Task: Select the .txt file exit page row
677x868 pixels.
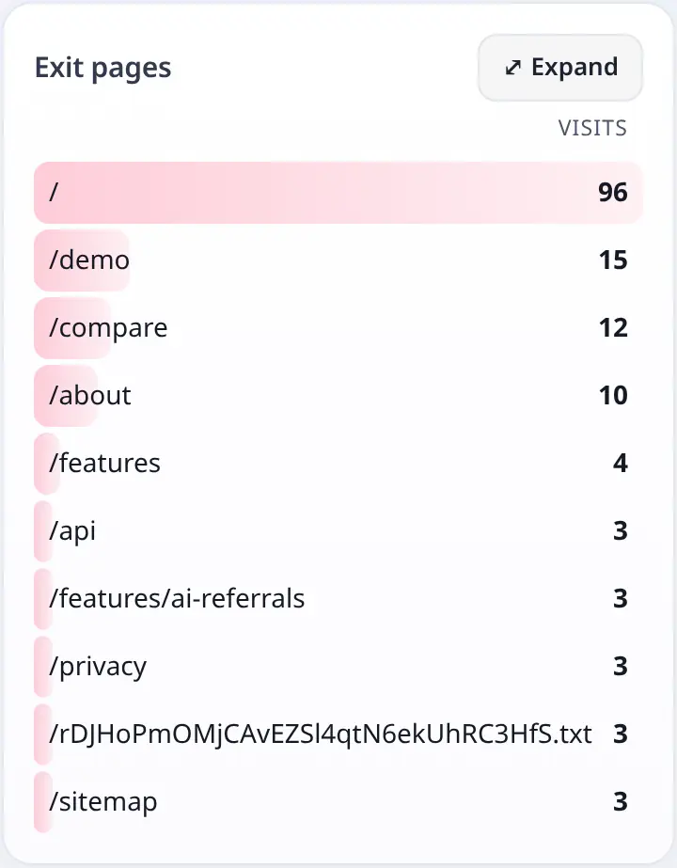Action: click(x=338, y=734)
